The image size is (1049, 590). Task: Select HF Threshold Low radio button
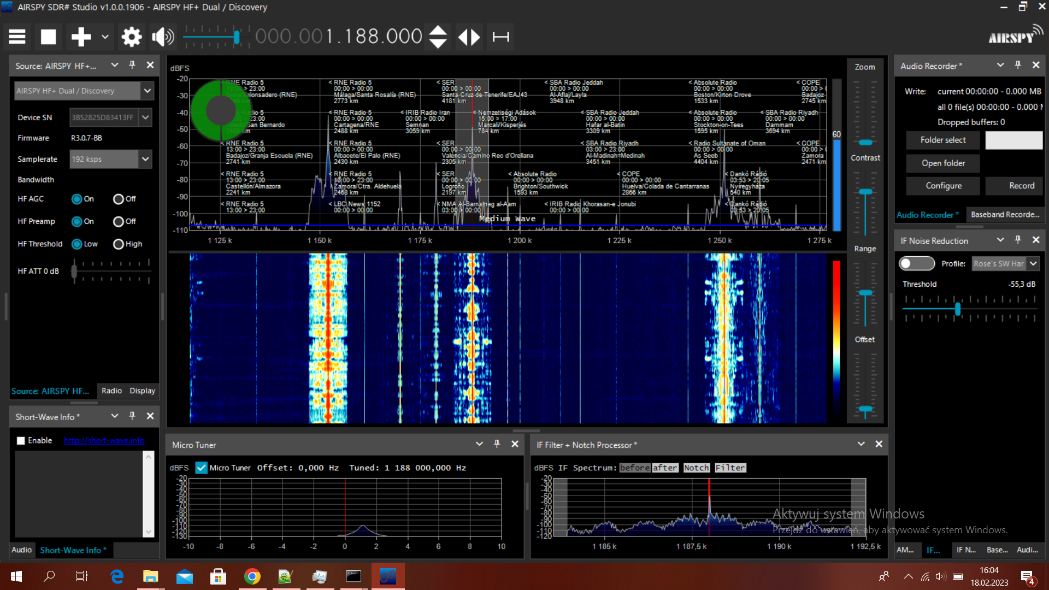(77, 244)
